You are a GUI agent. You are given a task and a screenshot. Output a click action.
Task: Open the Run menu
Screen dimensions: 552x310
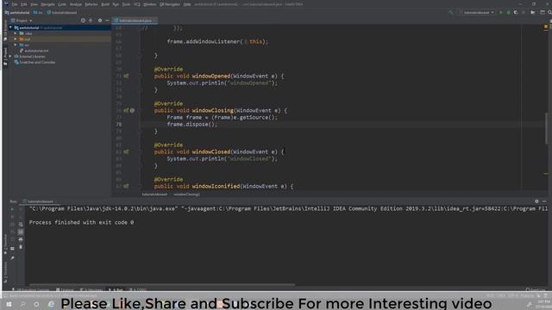coord(116,4)
